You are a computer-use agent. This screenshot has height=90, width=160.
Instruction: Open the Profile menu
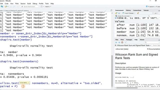tap(41, 3)
